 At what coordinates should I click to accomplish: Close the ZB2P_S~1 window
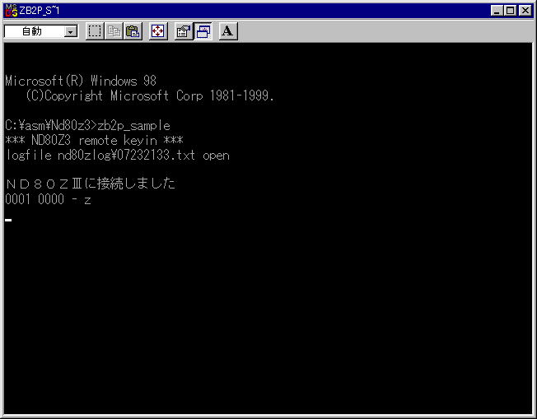tap(525, 11)
